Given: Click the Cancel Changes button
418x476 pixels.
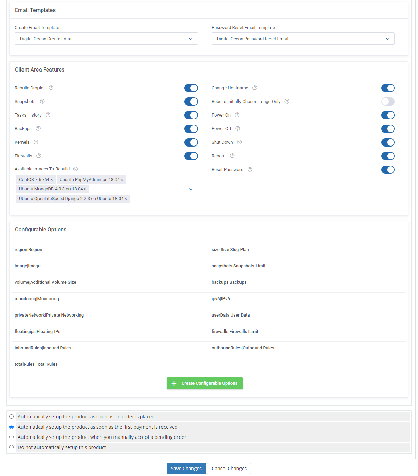Looking at the screenshot, I should 229,469.
